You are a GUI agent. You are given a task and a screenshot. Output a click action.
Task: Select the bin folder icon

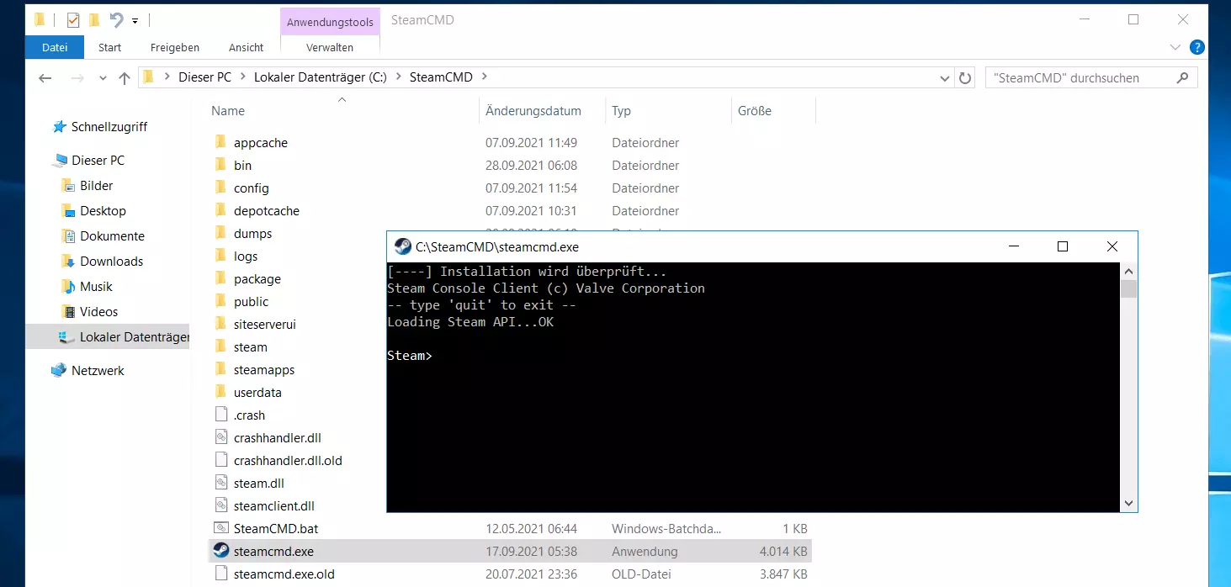click(220, 165)
